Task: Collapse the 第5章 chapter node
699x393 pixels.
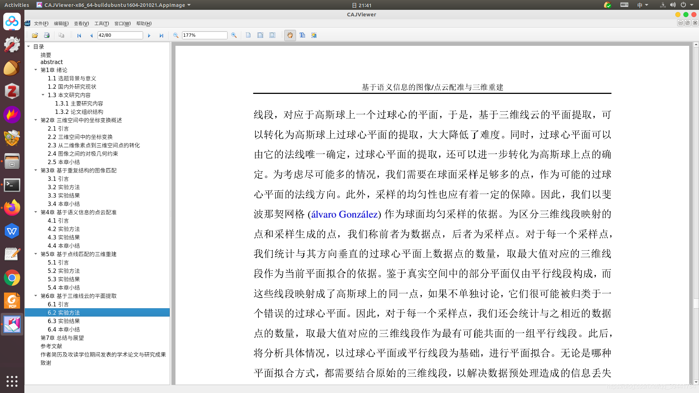Action: tap(36, 254)
